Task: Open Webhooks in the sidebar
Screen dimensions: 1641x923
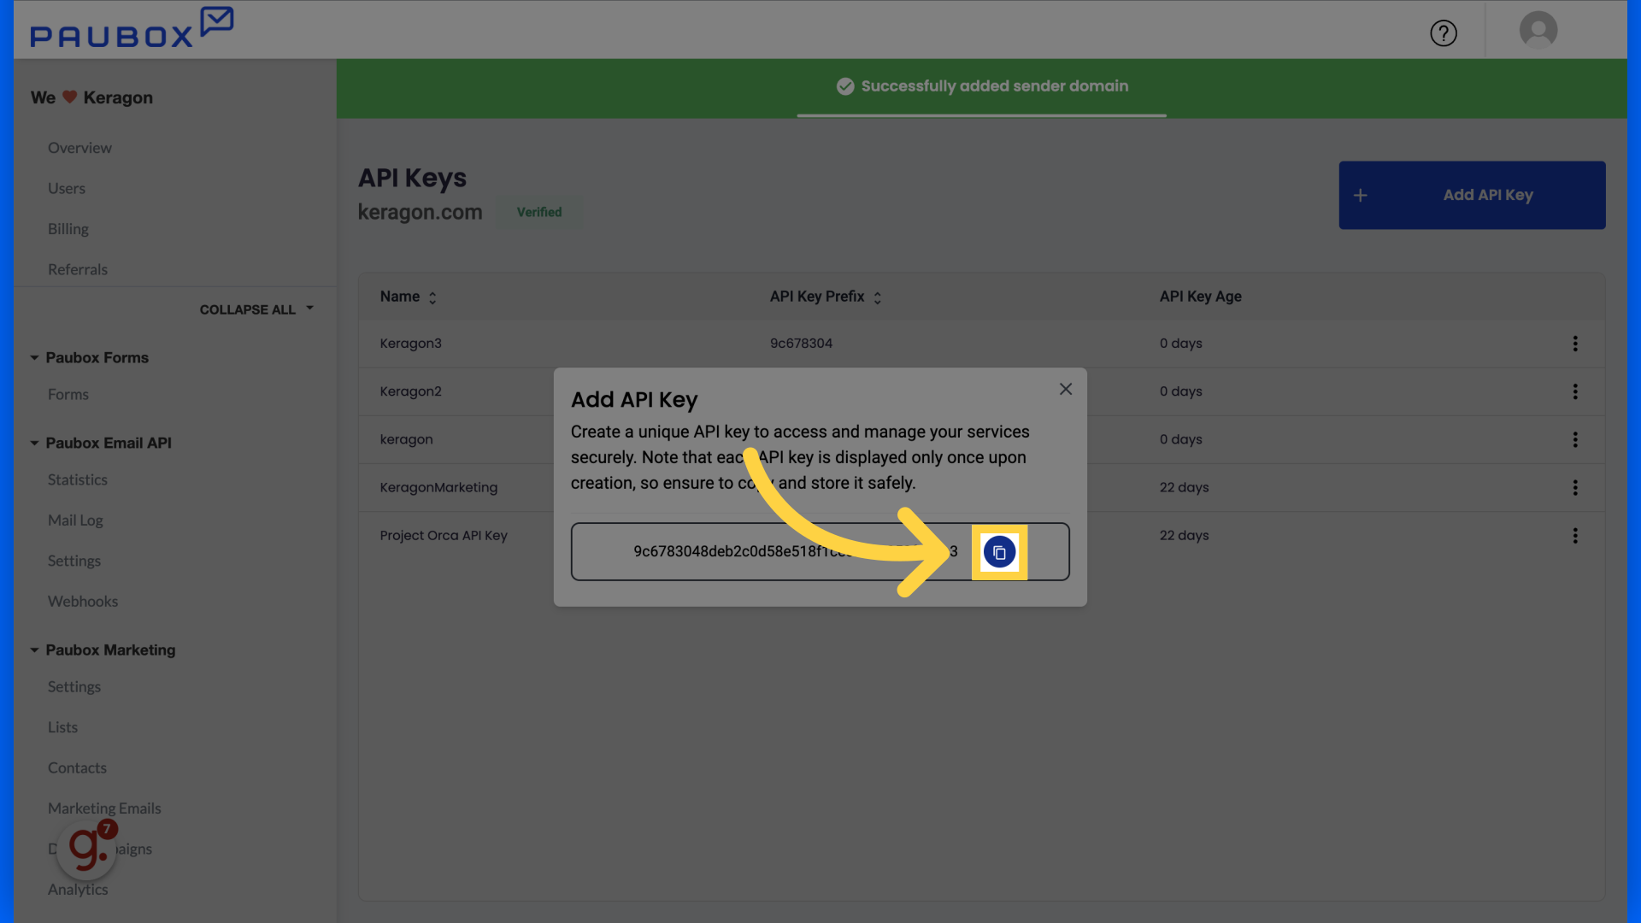Action: [83, 601]
